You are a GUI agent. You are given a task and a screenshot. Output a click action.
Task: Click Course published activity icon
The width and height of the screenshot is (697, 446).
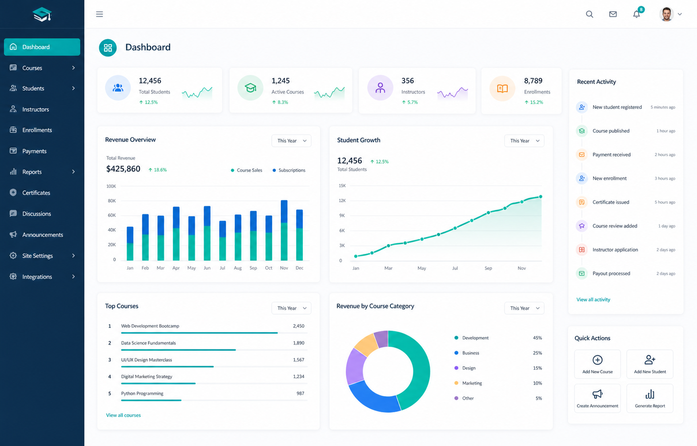582,131
